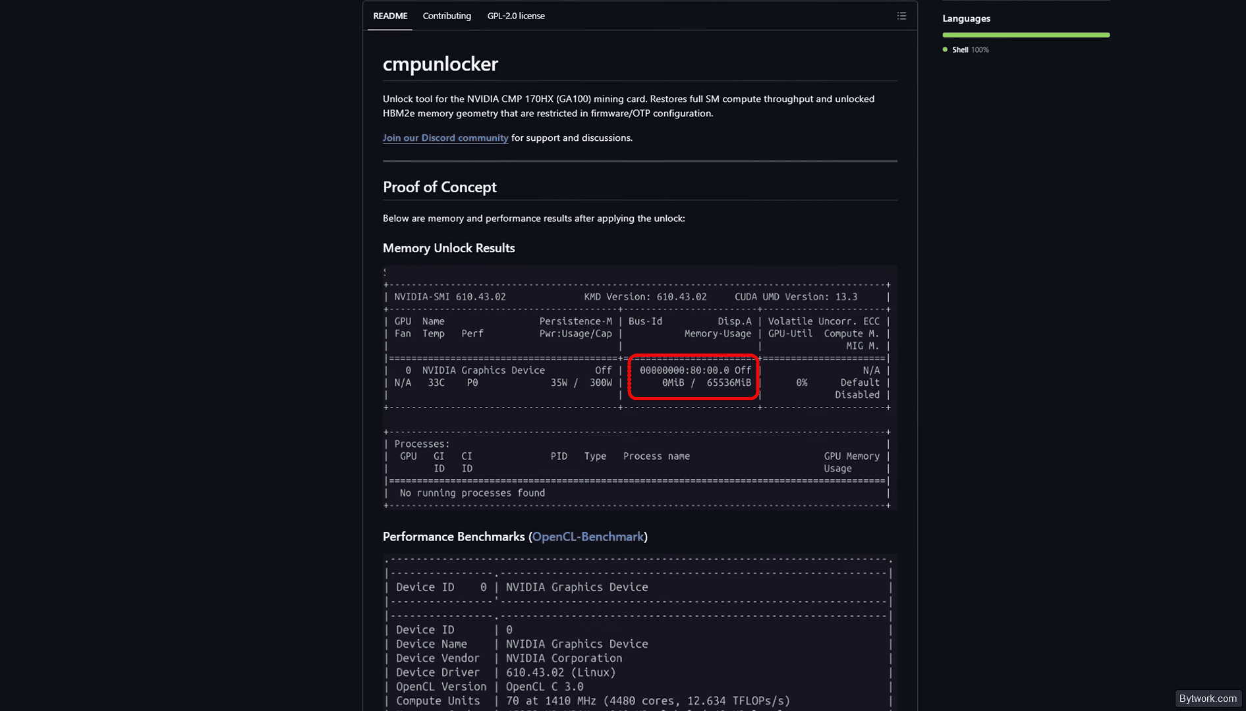Click the OpenCL C 3.0 version value

(545, 687)
